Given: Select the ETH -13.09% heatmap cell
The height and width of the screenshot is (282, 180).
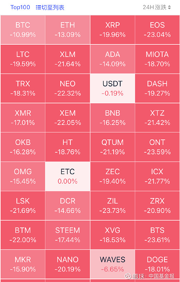Looking at the screenshot, I should pyautogui.click(x=67, y=30).
